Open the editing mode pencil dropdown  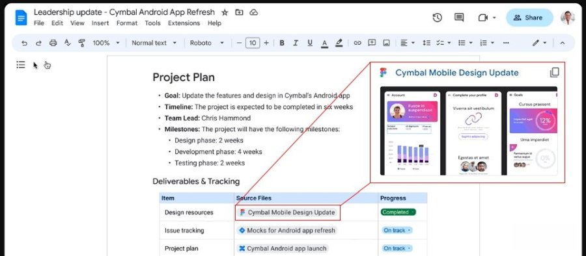point(540,43)
